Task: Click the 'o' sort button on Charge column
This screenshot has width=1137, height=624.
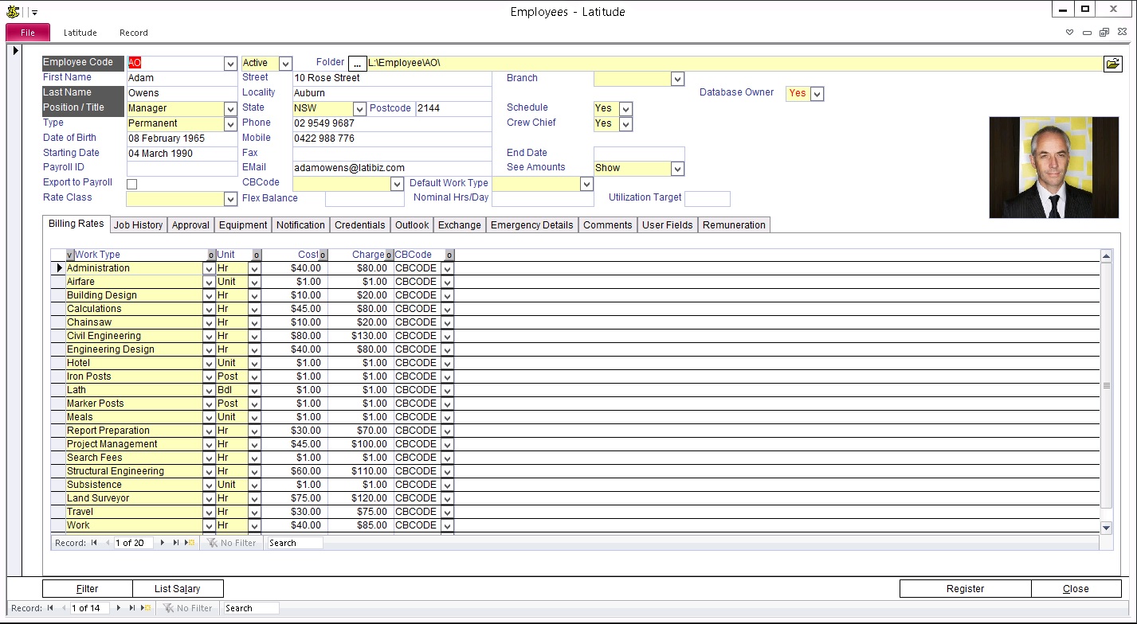Action: (390, 255)
